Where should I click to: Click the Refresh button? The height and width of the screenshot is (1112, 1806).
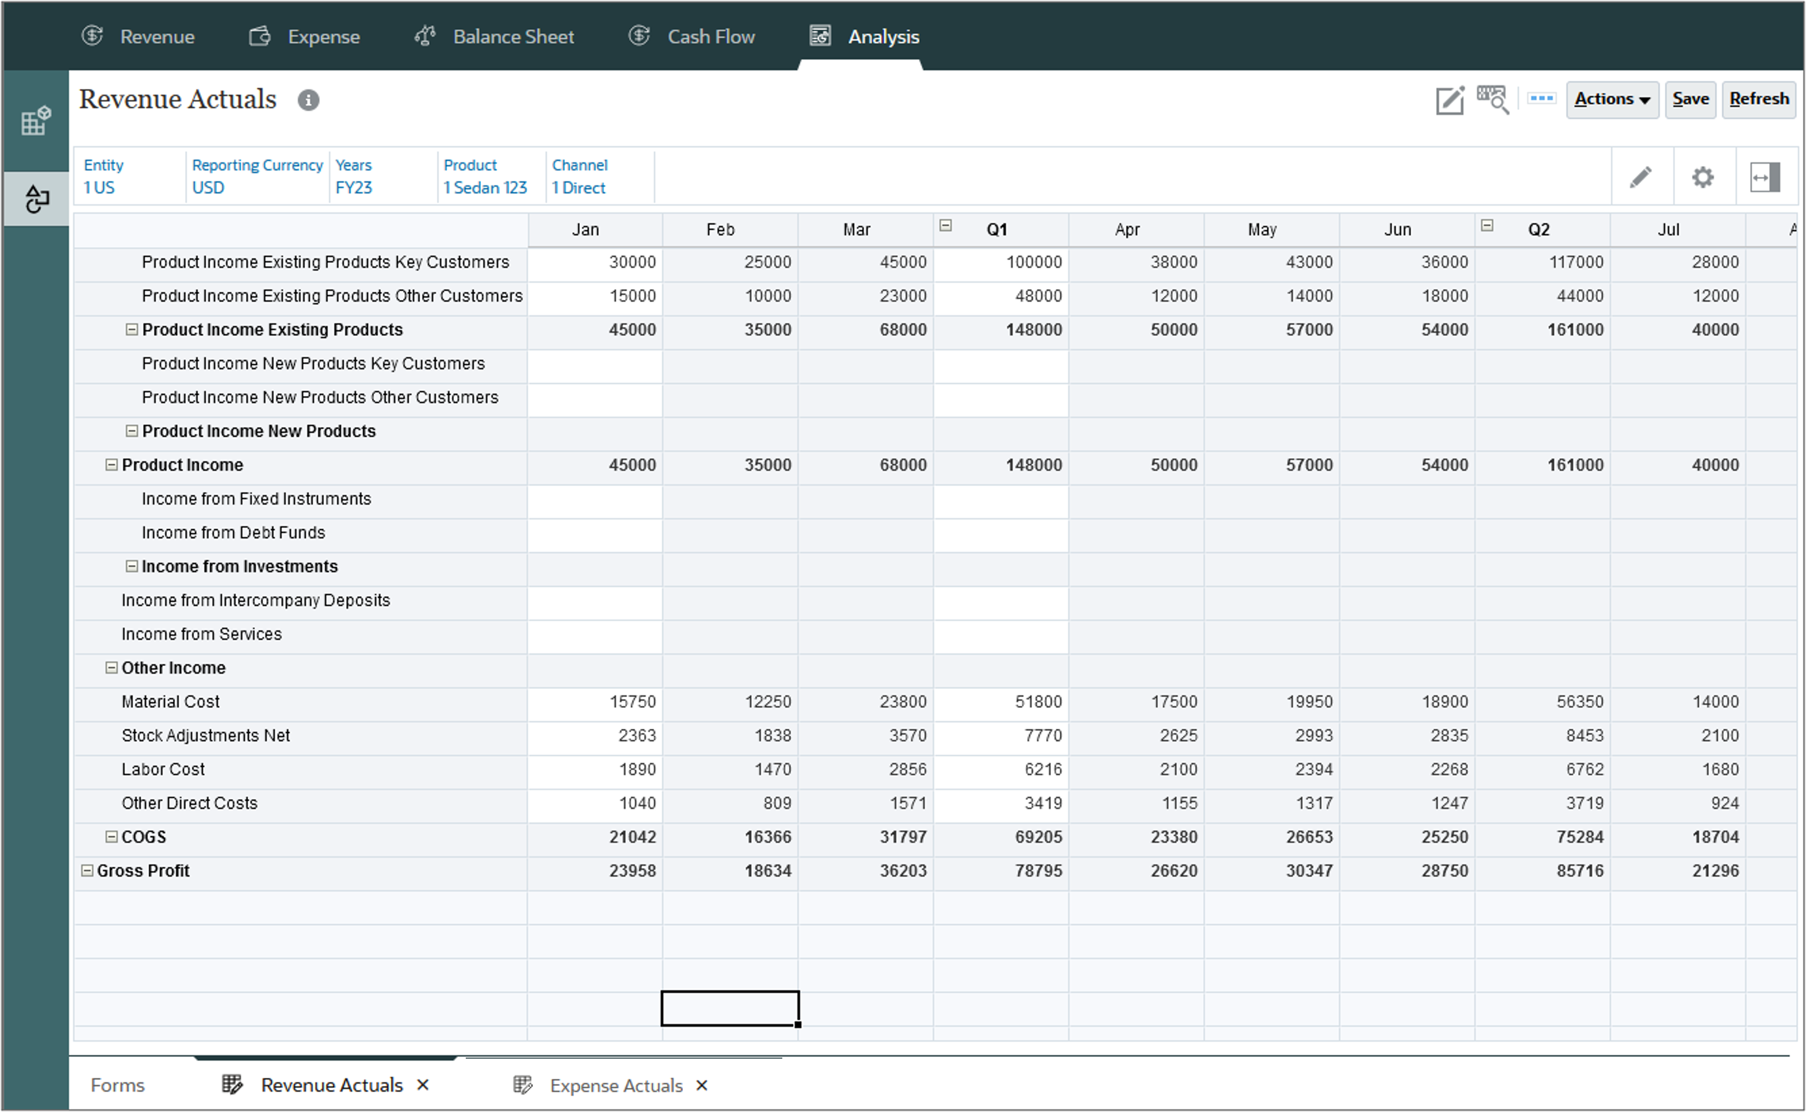pyautogui.click(x=1759, y=99)
